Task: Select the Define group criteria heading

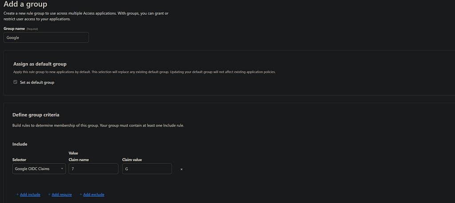Action: click(36, 115)
